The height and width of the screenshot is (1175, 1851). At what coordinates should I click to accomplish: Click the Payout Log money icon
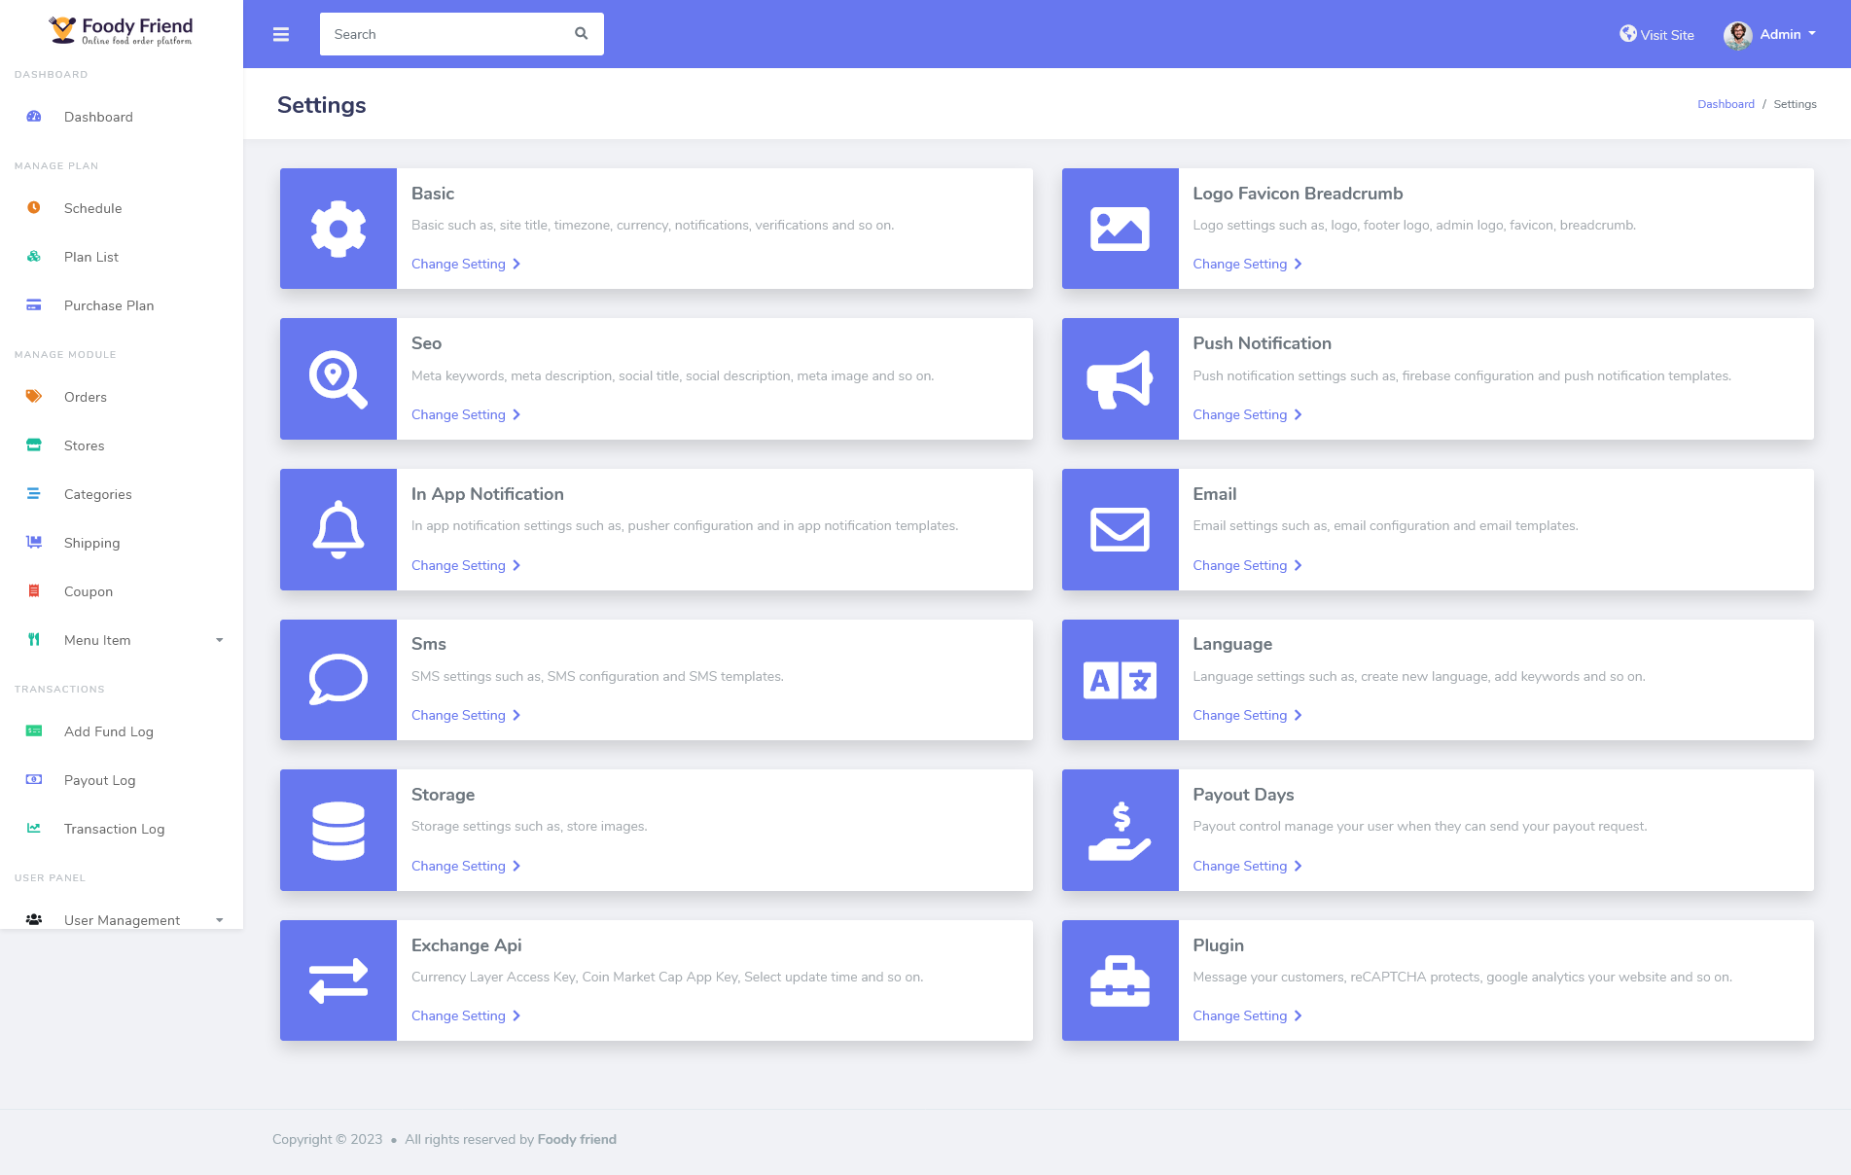coord(34,780)
